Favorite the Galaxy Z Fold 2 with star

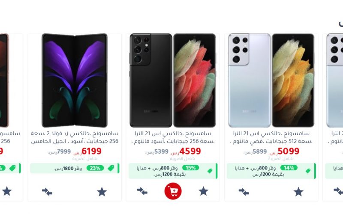coord(102,192)
